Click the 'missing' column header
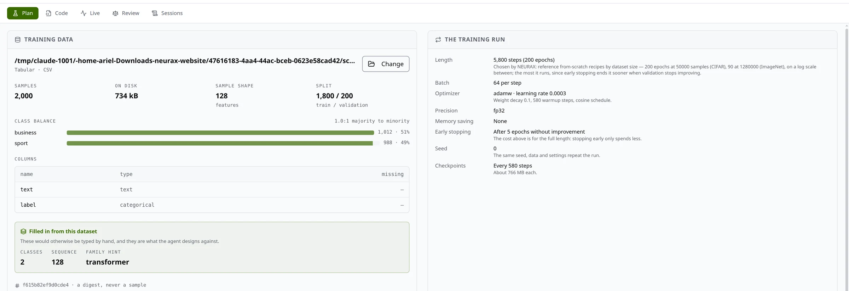The height and width of the screenshot is (291, 849). [392, 174]
